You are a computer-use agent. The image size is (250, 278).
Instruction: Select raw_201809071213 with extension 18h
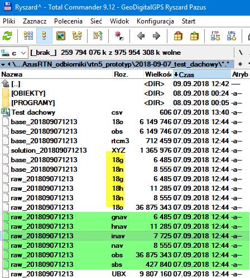coord(125,189)
